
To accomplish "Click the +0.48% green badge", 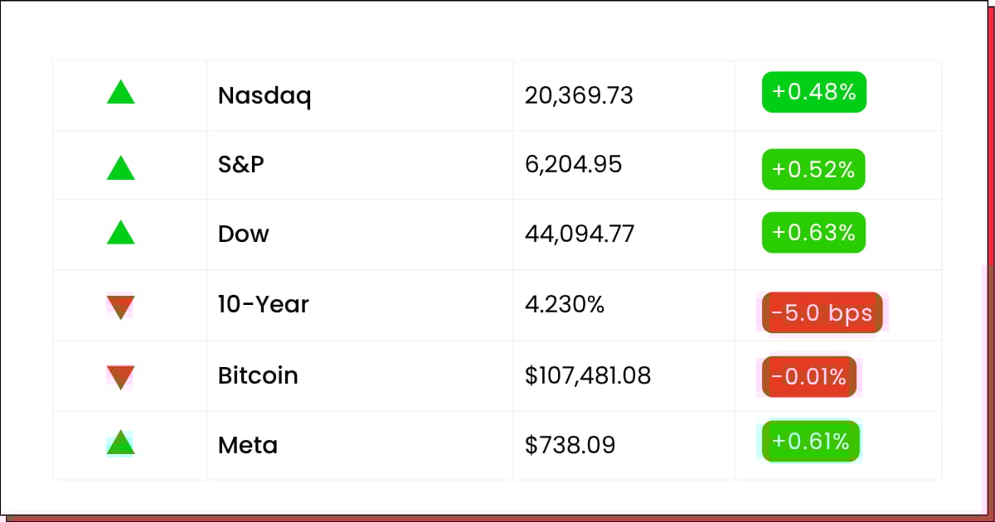I will coord(814,92).
